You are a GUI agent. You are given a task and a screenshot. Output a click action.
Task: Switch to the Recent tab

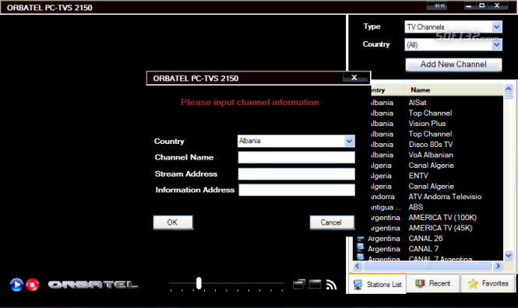433,283
